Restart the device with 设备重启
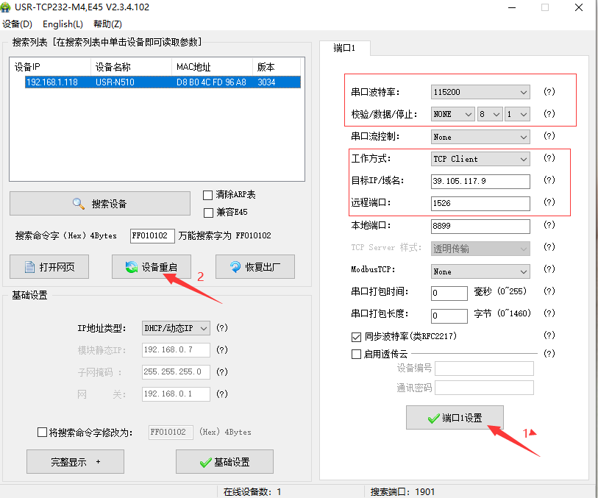 click(151, 266)
